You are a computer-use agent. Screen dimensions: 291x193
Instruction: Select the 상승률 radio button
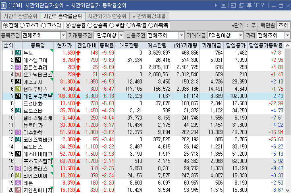click(68, 25)
